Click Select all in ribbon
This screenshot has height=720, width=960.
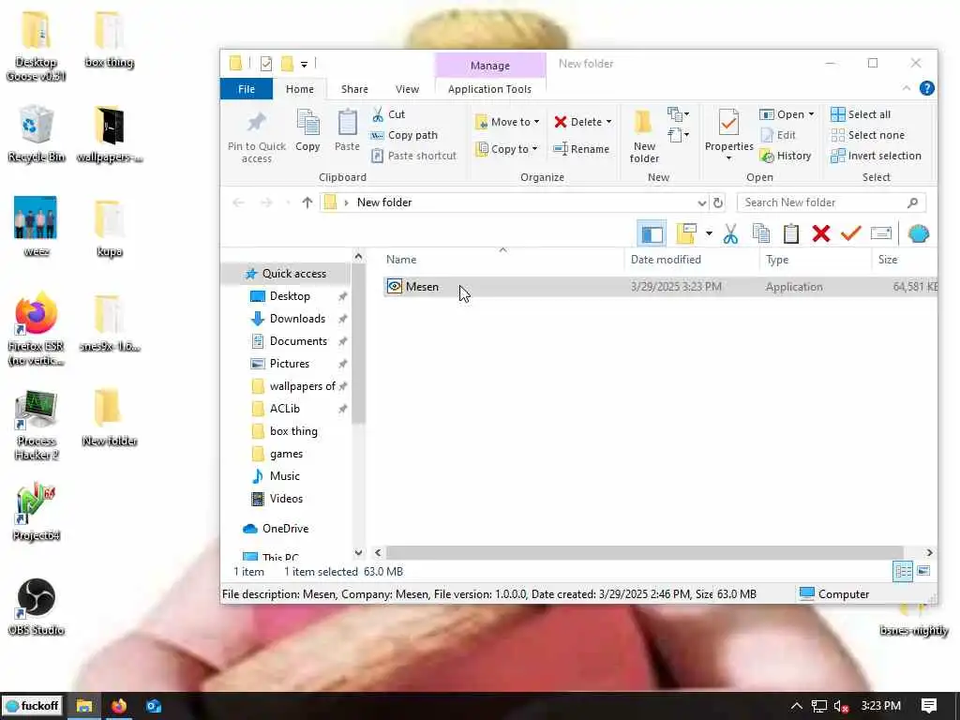tap(861, 114)
